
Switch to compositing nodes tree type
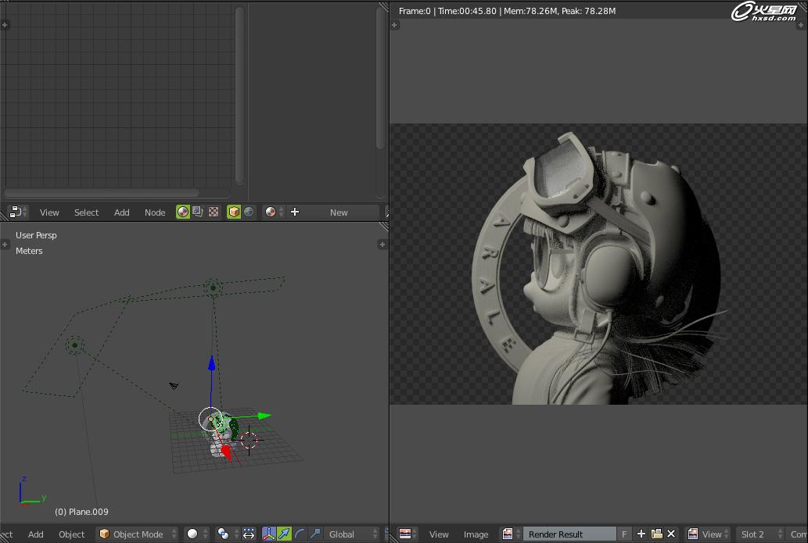[x=198, y=212]
